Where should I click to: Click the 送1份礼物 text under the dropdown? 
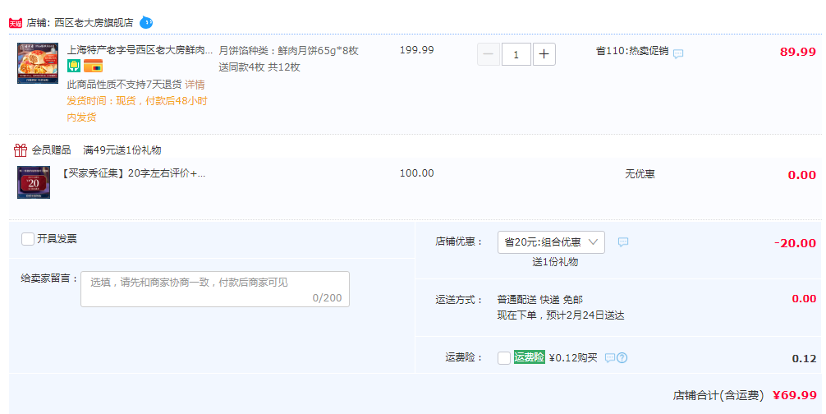pos(555,262)
